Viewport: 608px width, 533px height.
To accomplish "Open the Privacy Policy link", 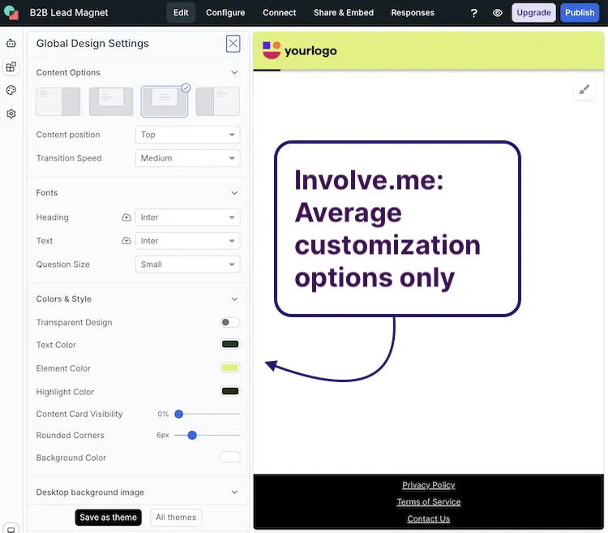I will coord(429,485).
